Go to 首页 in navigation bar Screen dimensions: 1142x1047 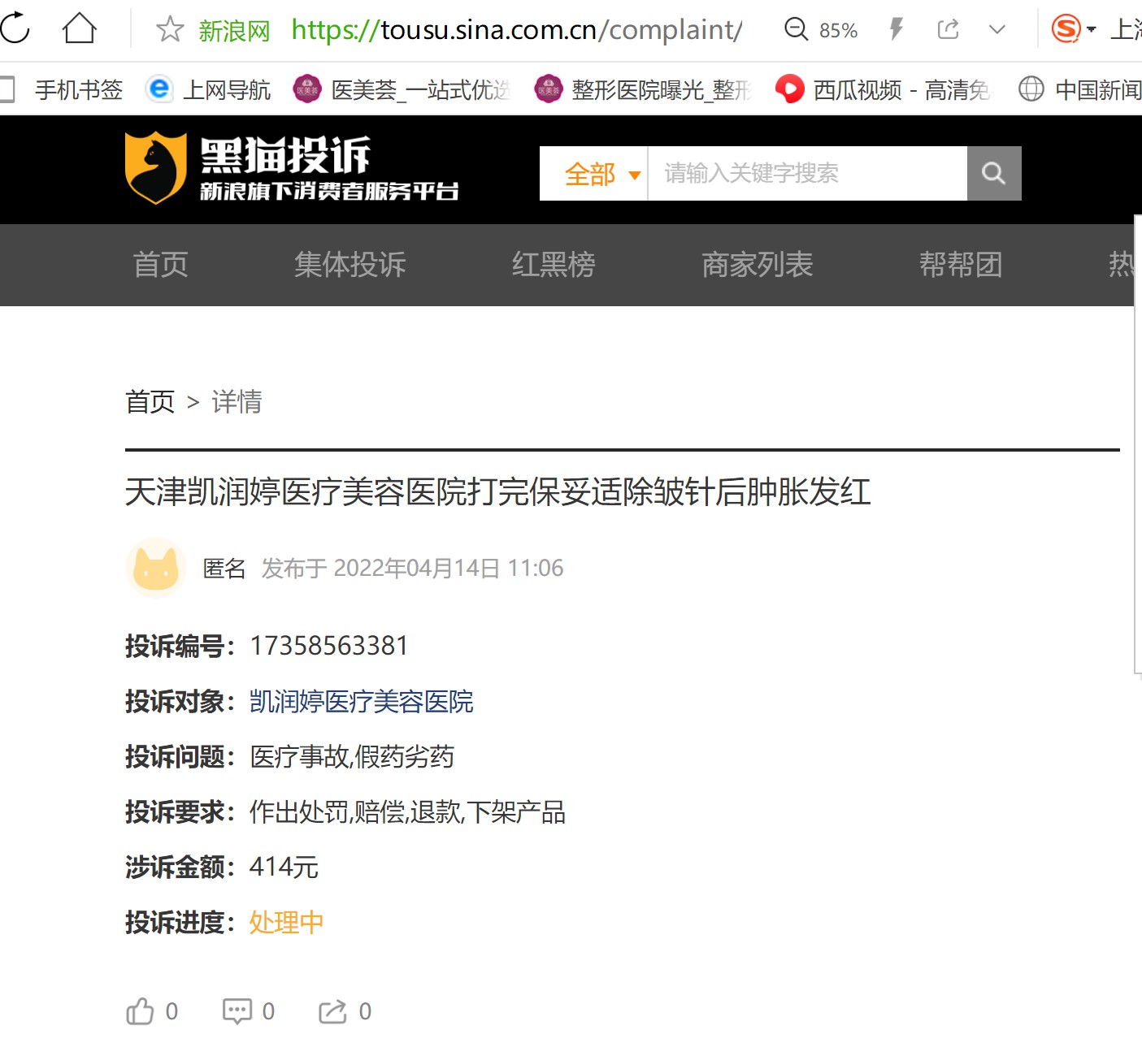[x=161, y=265]
